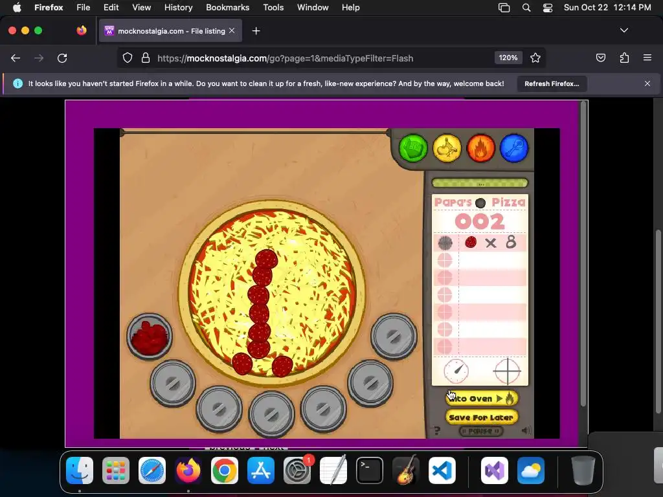Click the baking timer dial on the ticket

click(456, 371)
